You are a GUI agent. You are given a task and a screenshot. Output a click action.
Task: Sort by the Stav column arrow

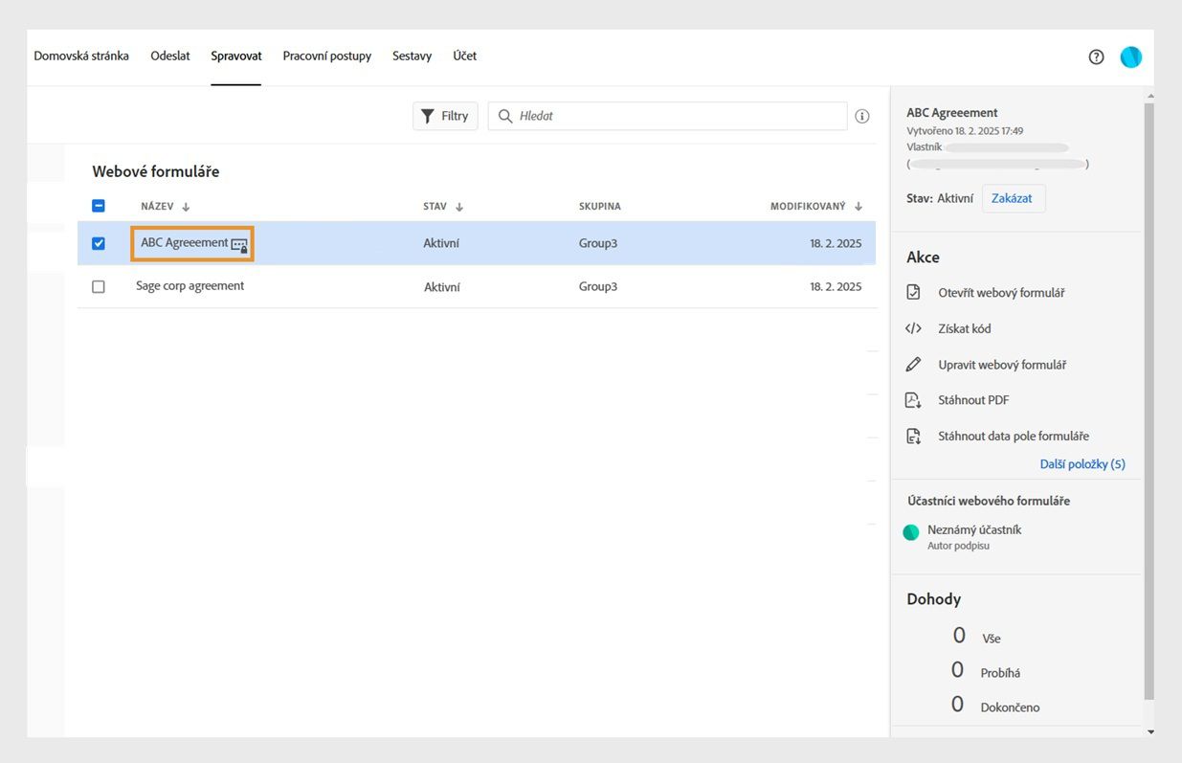tap(459, 207)
